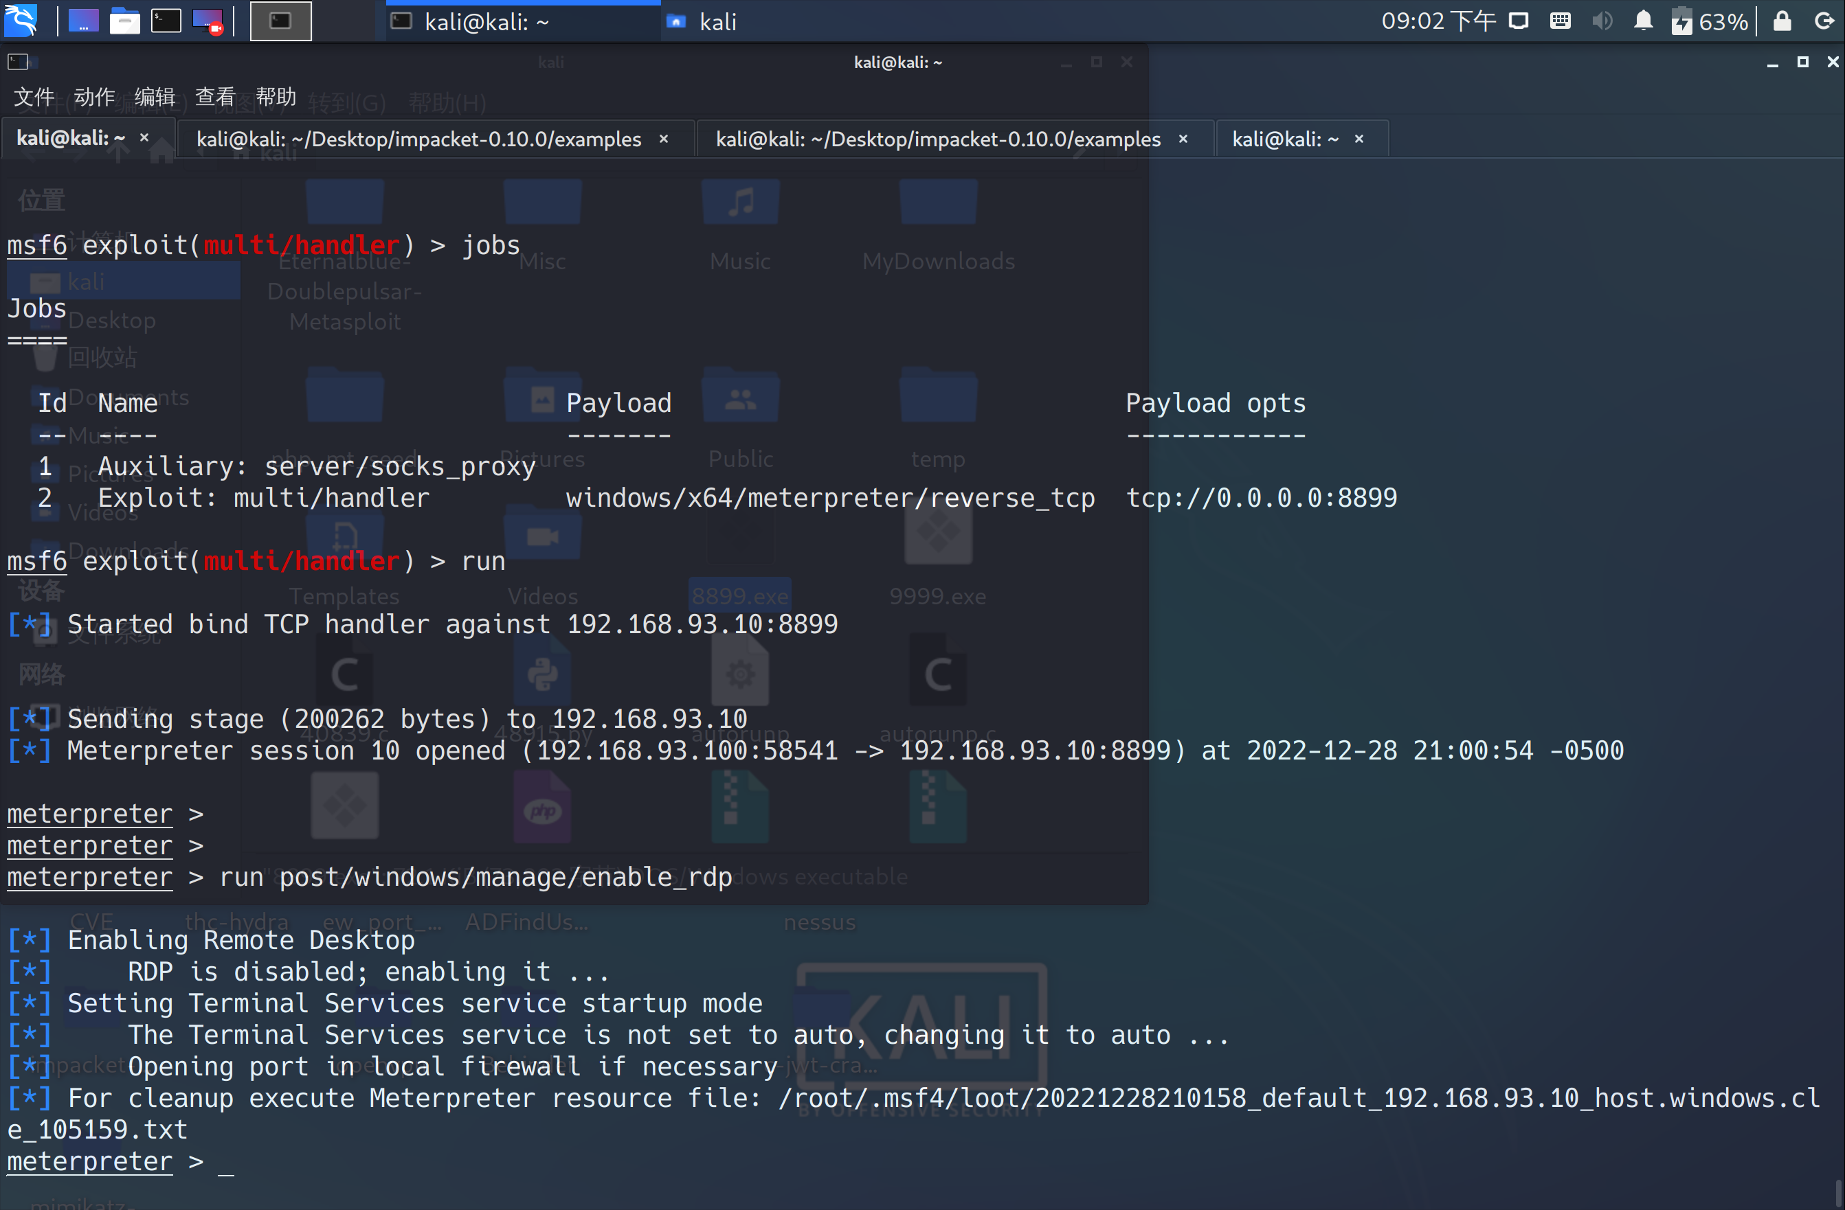Click the screen recorder panel icon
1845x1210 pixels.
point(208,21)
